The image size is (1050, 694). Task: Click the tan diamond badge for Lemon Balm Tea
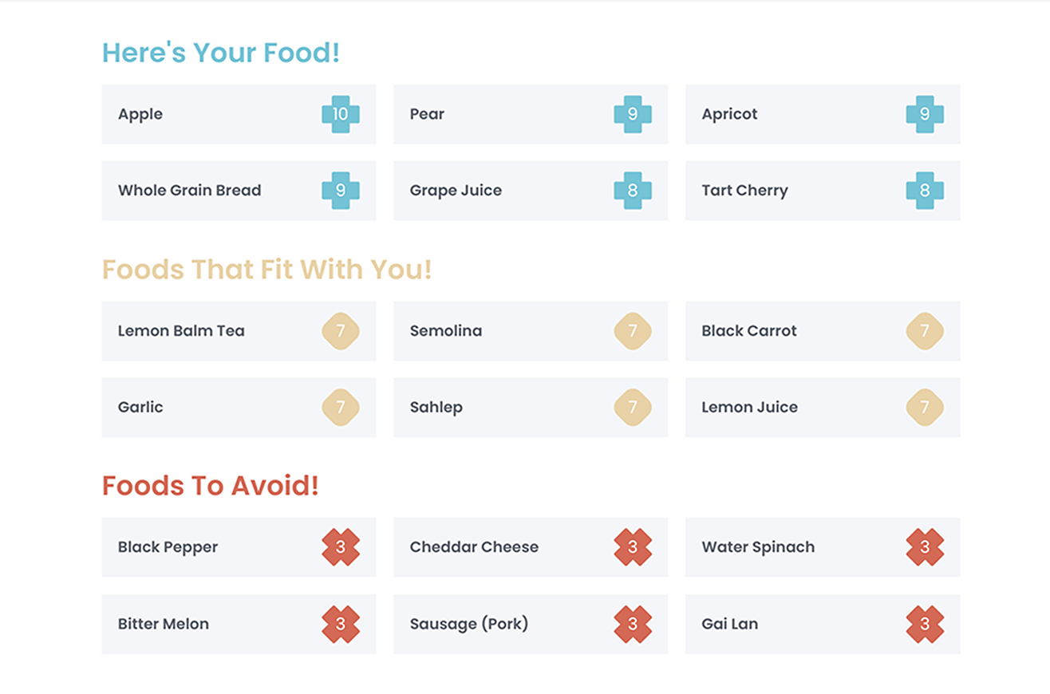[x=341, y=331]
